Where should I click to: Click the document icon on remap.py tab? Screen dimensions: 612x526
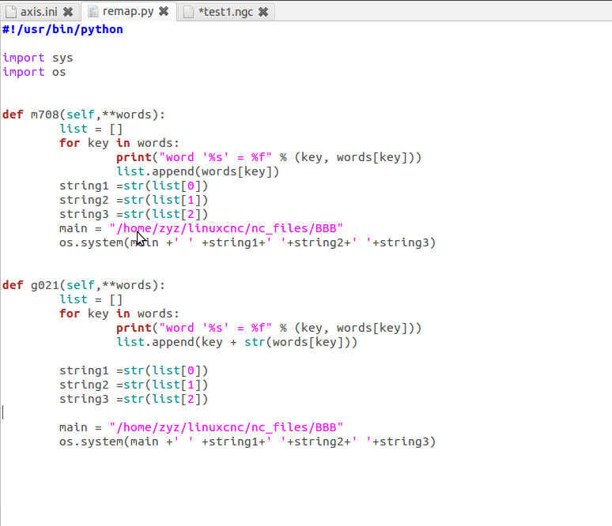(x=93, y=12)
